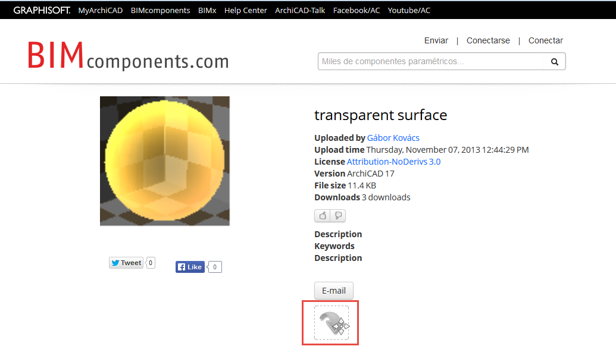Screen dimensions: 616x362
Task: Open the BIMx menu item
Action: [x=207, y=11]
